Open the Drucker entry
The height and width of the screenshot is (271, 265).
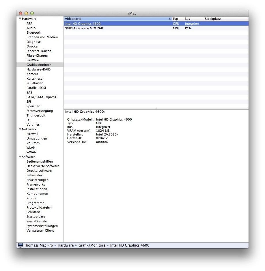tap(33, 46)
